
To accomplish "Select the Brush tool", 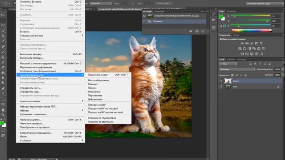I will [x=3, y=52].
